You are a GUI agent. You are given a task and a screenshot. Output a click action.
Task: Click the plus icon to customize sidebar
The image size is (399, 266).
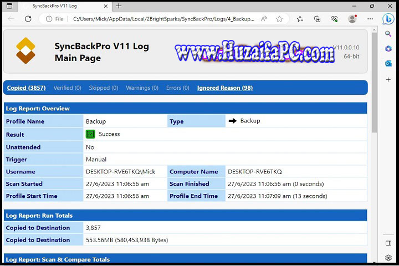(388, 80)
